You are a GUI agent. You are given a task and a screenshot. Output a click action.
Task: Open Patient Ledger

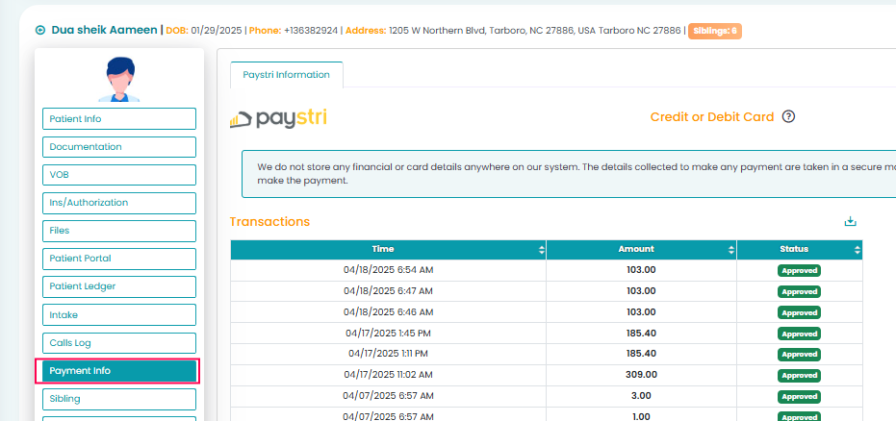[119, 286]
